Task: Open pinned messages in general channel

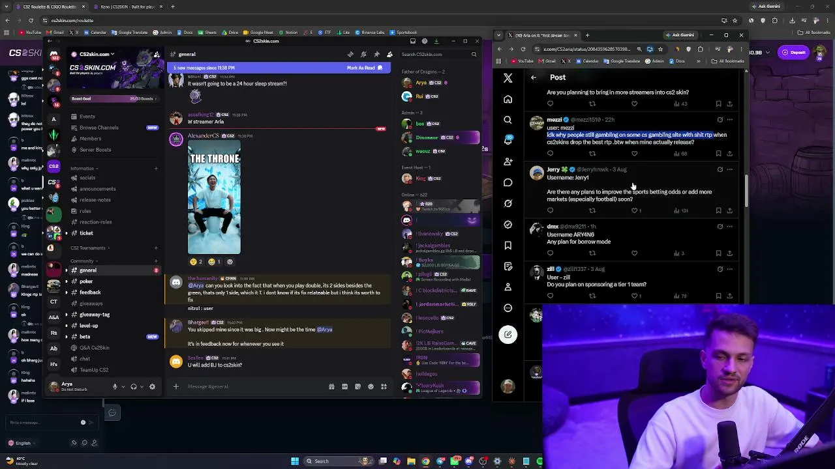Action: click(376, 55)
